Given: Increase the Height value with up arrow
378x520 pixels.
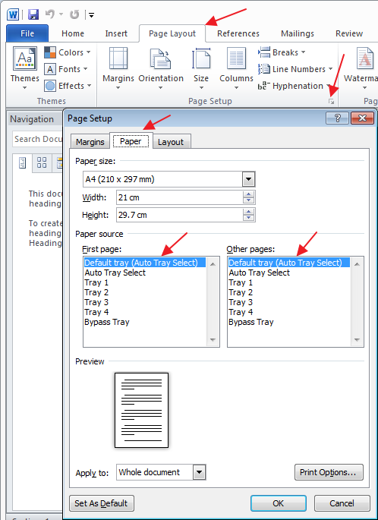Looking at the screenshot, I should coord(248,212).
